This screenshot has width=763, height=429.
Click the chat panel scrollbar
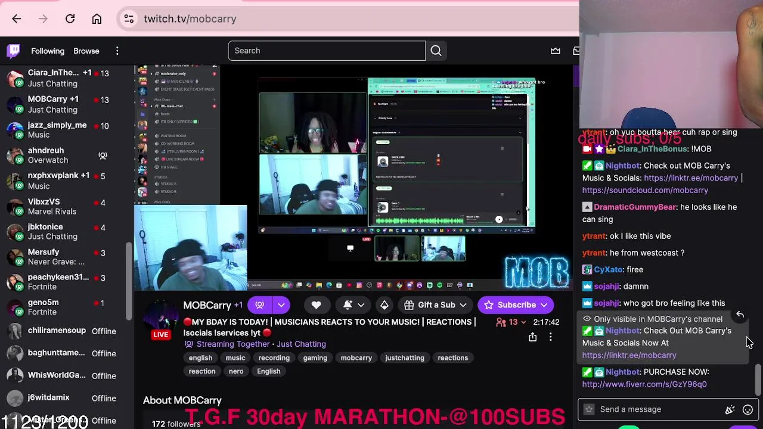tap(758, 380)
